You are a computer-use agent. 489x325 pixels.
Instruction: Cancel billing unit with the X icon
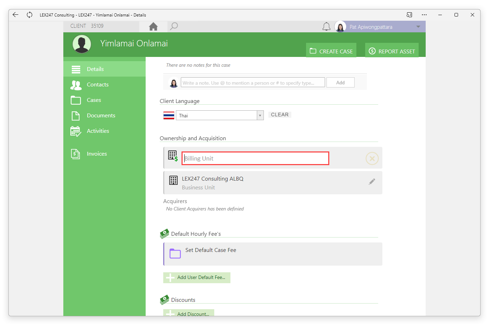372,158
